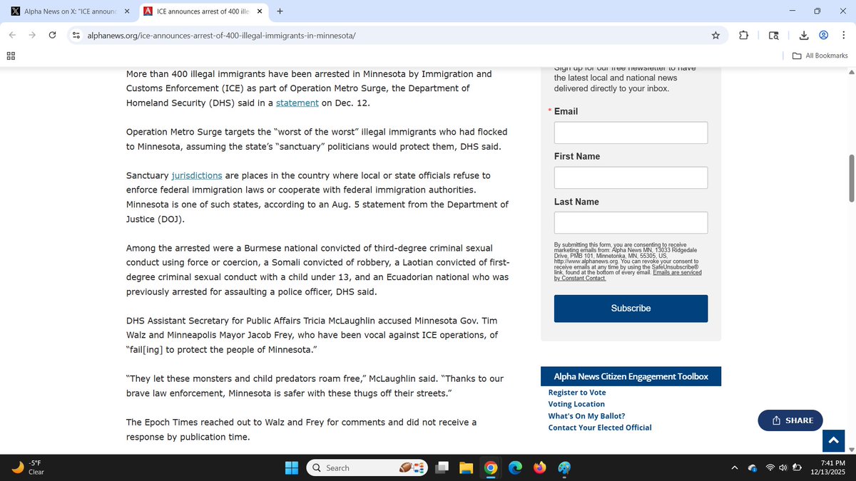Image resolution: width=856 pixels, height=481 pixels.
Task: Click the Alpha News Citizen Engagement Toolbox header
Action: coord(631,376)
